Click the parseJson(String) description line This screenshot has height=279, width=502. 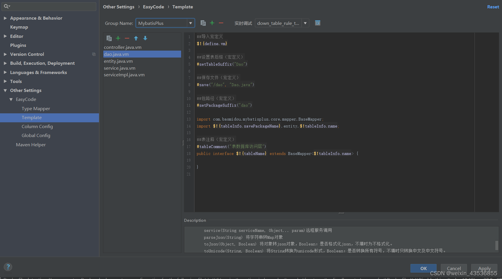[243, 237]
